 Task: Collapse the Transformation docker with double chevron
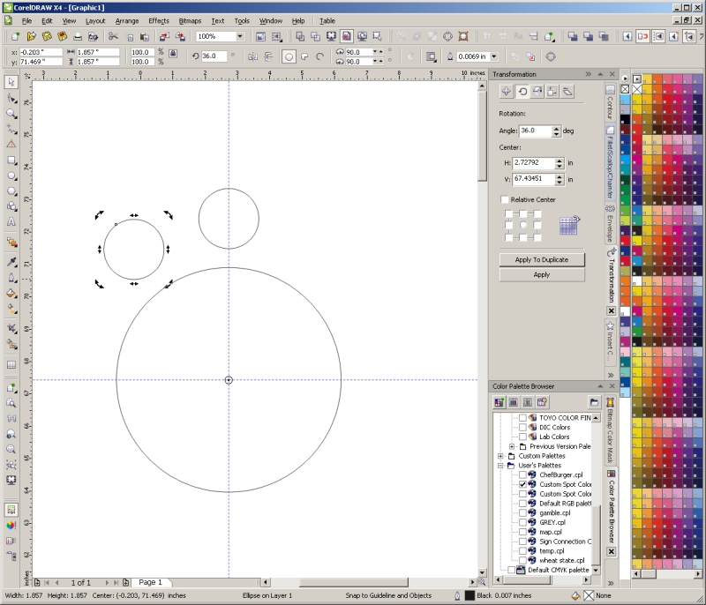coord(588,74)
